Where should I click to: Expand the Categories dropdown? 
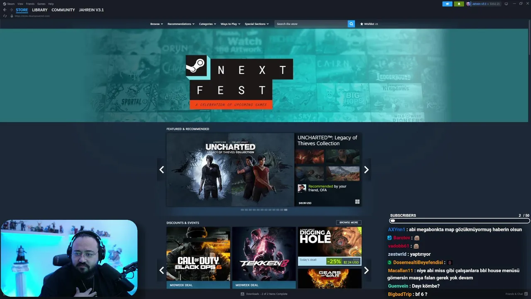pyautogui.click(x=207, y=24)
